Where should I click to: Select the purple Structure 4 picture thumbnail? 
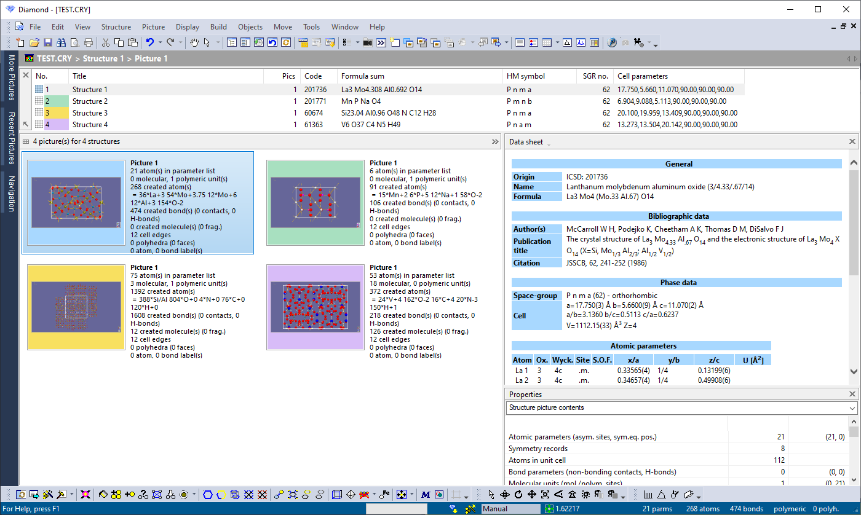(315, 307)
